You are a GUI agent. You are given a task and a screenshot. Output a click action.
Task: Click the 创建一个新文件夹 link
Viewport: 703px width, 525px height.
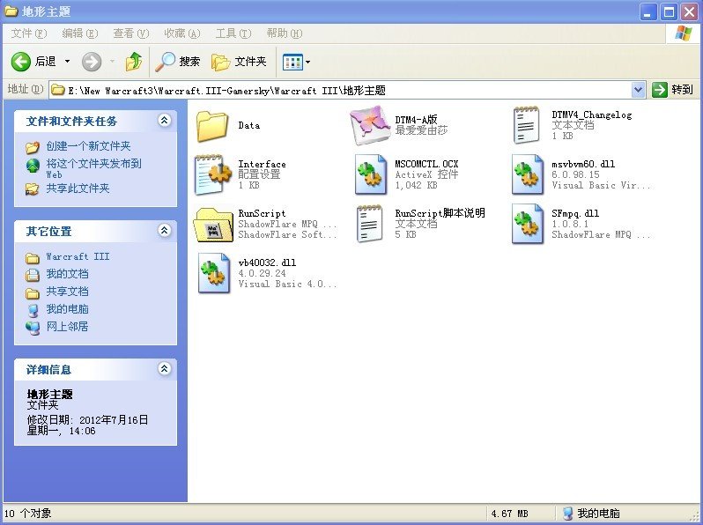click(x=88, y=146)
